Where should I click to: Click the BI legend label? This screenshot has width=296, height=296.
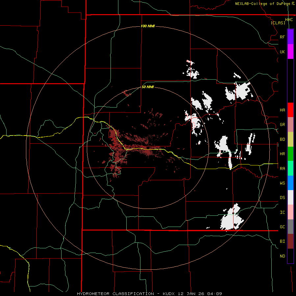[x=282, y=241]
